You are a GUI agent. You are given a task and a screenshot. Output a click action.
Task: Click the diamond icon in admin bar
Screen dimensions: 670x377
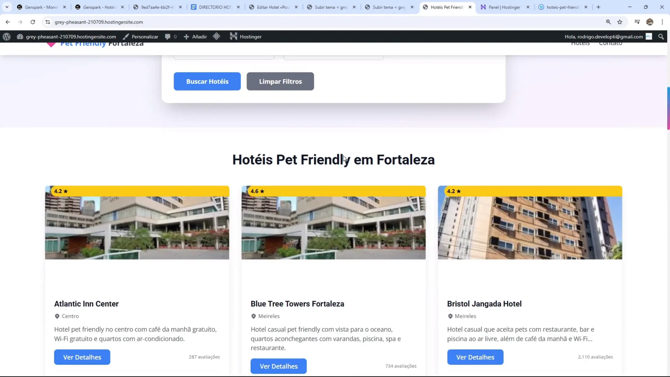[216, 36]
